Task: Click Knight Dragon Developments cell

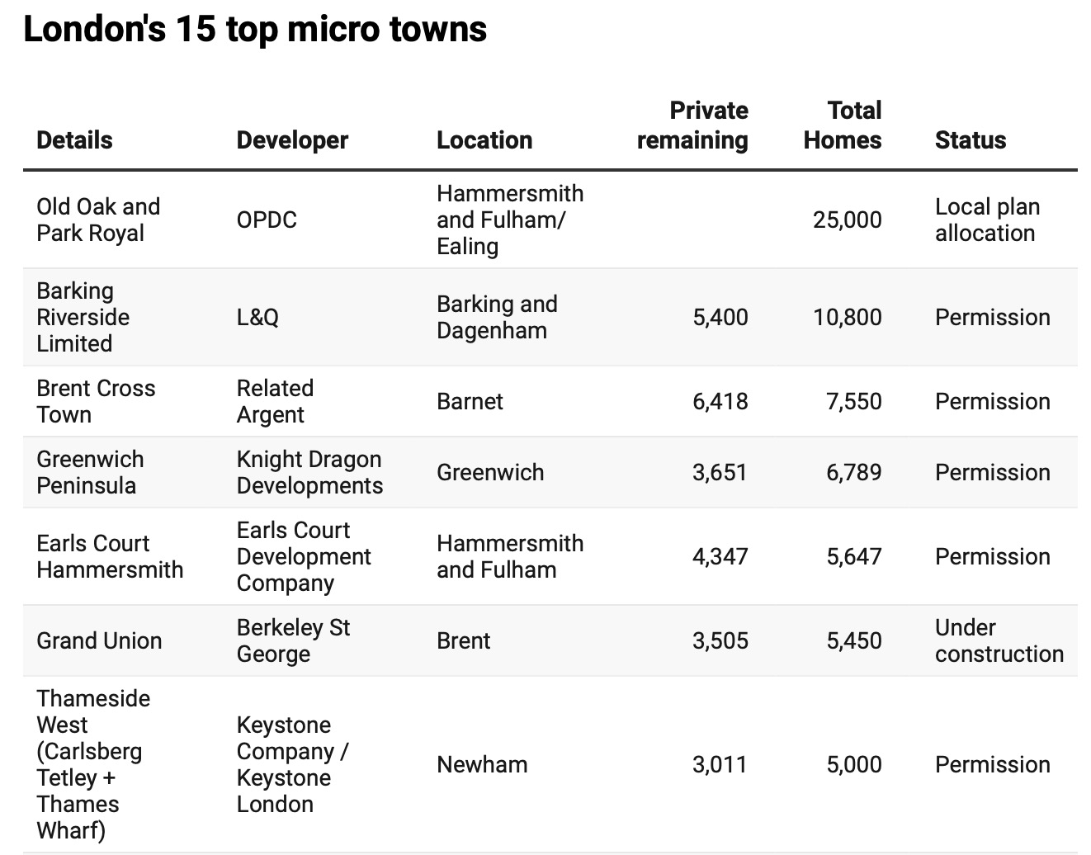Action: point(309,472)
